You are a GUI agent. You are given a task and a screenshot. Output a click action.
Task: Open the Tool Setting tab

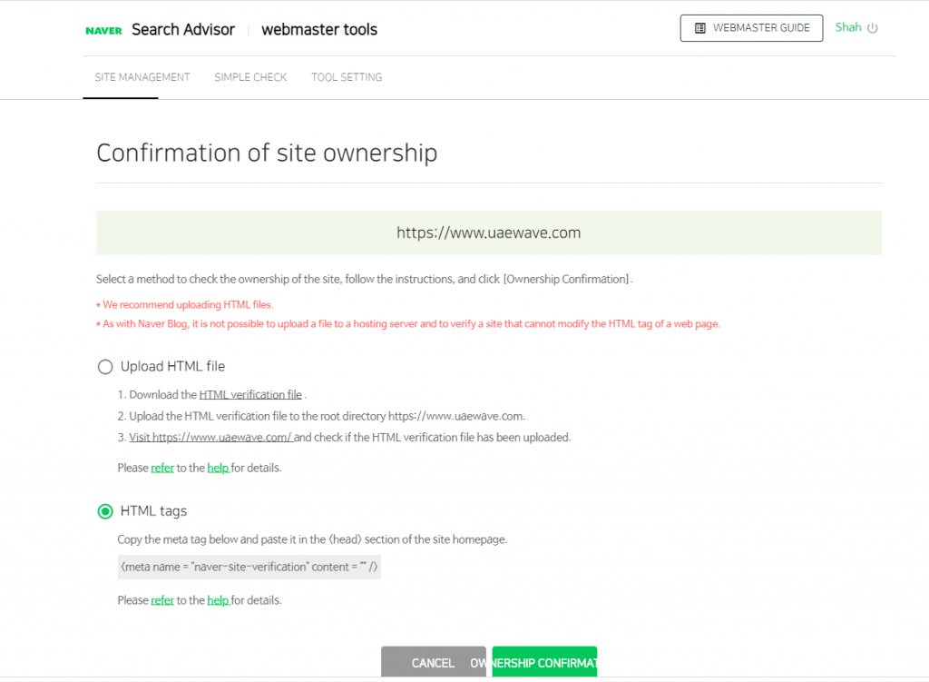point(347,77)
